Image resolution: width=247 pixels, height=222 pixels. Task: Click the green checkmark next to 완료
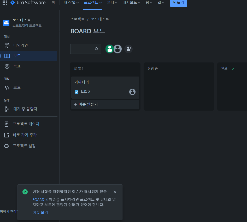(x=233, y=69)
